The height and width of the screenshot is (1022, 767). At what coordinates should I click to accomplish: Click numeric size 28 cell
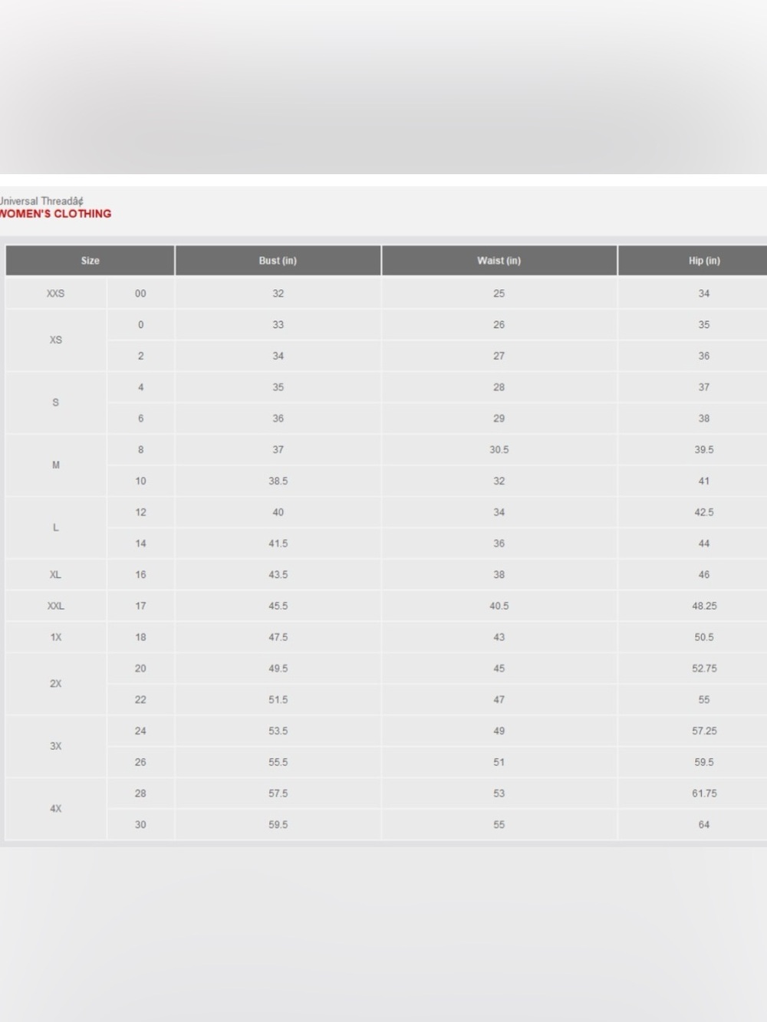coord(140,794)
